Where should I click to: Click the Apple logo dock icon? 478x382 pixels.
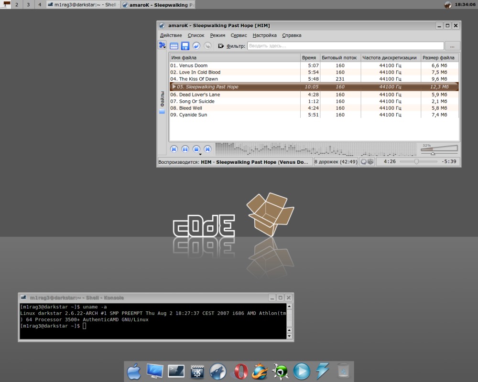(x=134, y=371)
